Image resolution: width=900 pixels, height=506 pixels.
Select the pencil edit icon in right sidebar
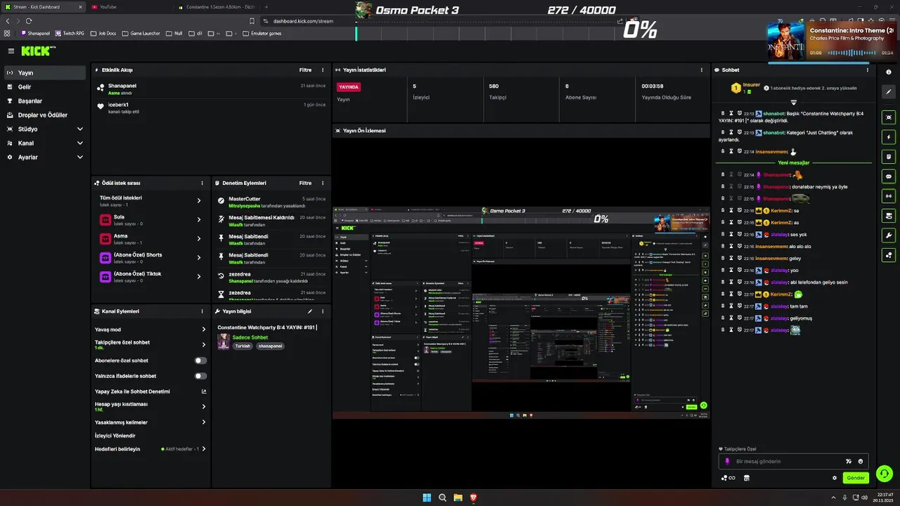(x=889, y=92)
